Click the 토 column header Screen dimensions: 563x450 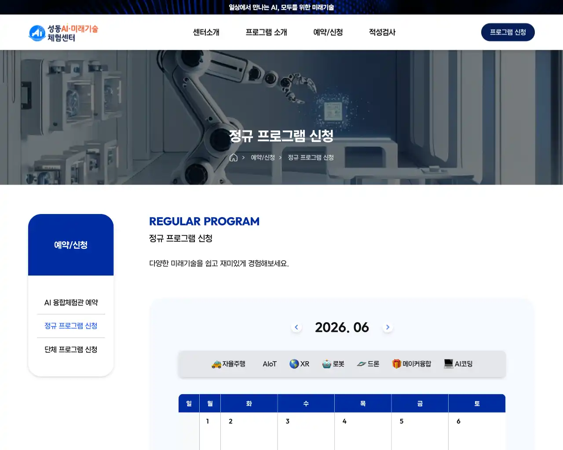tap(477, 403)
